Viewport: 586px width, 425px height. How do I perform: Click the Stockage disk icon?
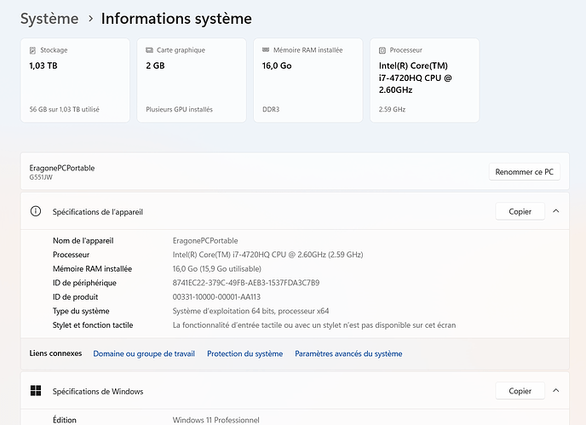pyautogui.click(x=32, y=50)
